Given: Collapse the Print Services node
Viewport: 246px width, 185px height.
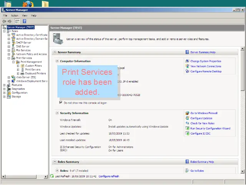Looking at the screenshot, I should pyautogui.click(x=9, y=58).
